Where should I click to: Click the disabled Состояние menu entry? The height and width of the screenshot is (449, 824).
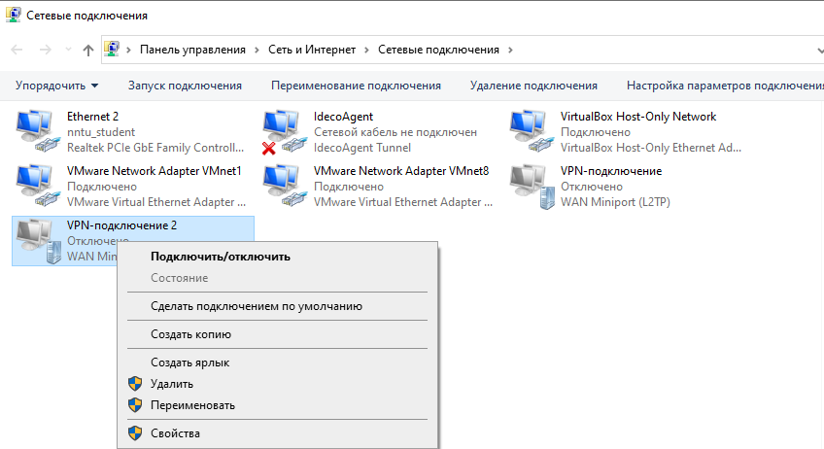coord(277,278)
